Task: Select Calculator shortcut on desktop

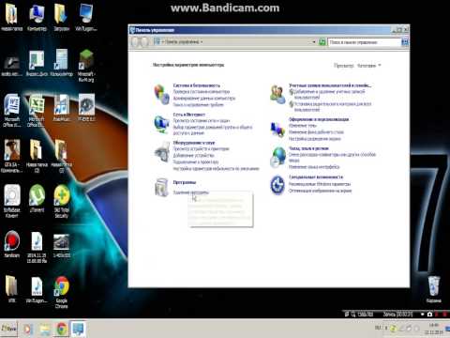Action: click(x=62, y=63)
